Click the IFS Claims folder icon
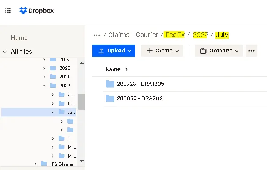 (x=44, y=164)
